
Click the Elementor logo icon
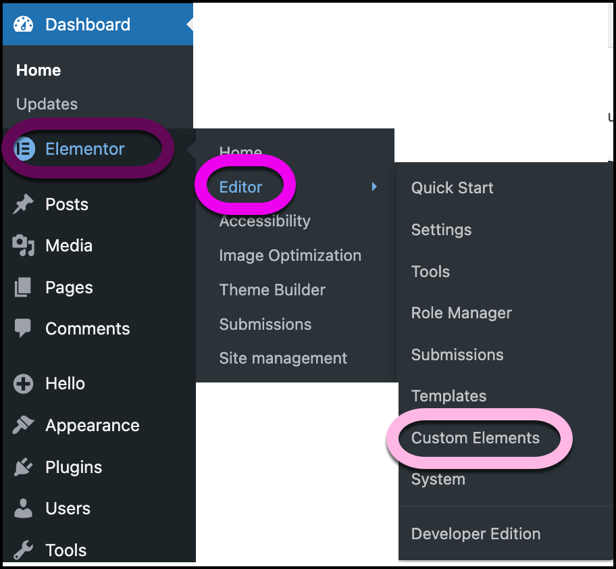(24, 149)
